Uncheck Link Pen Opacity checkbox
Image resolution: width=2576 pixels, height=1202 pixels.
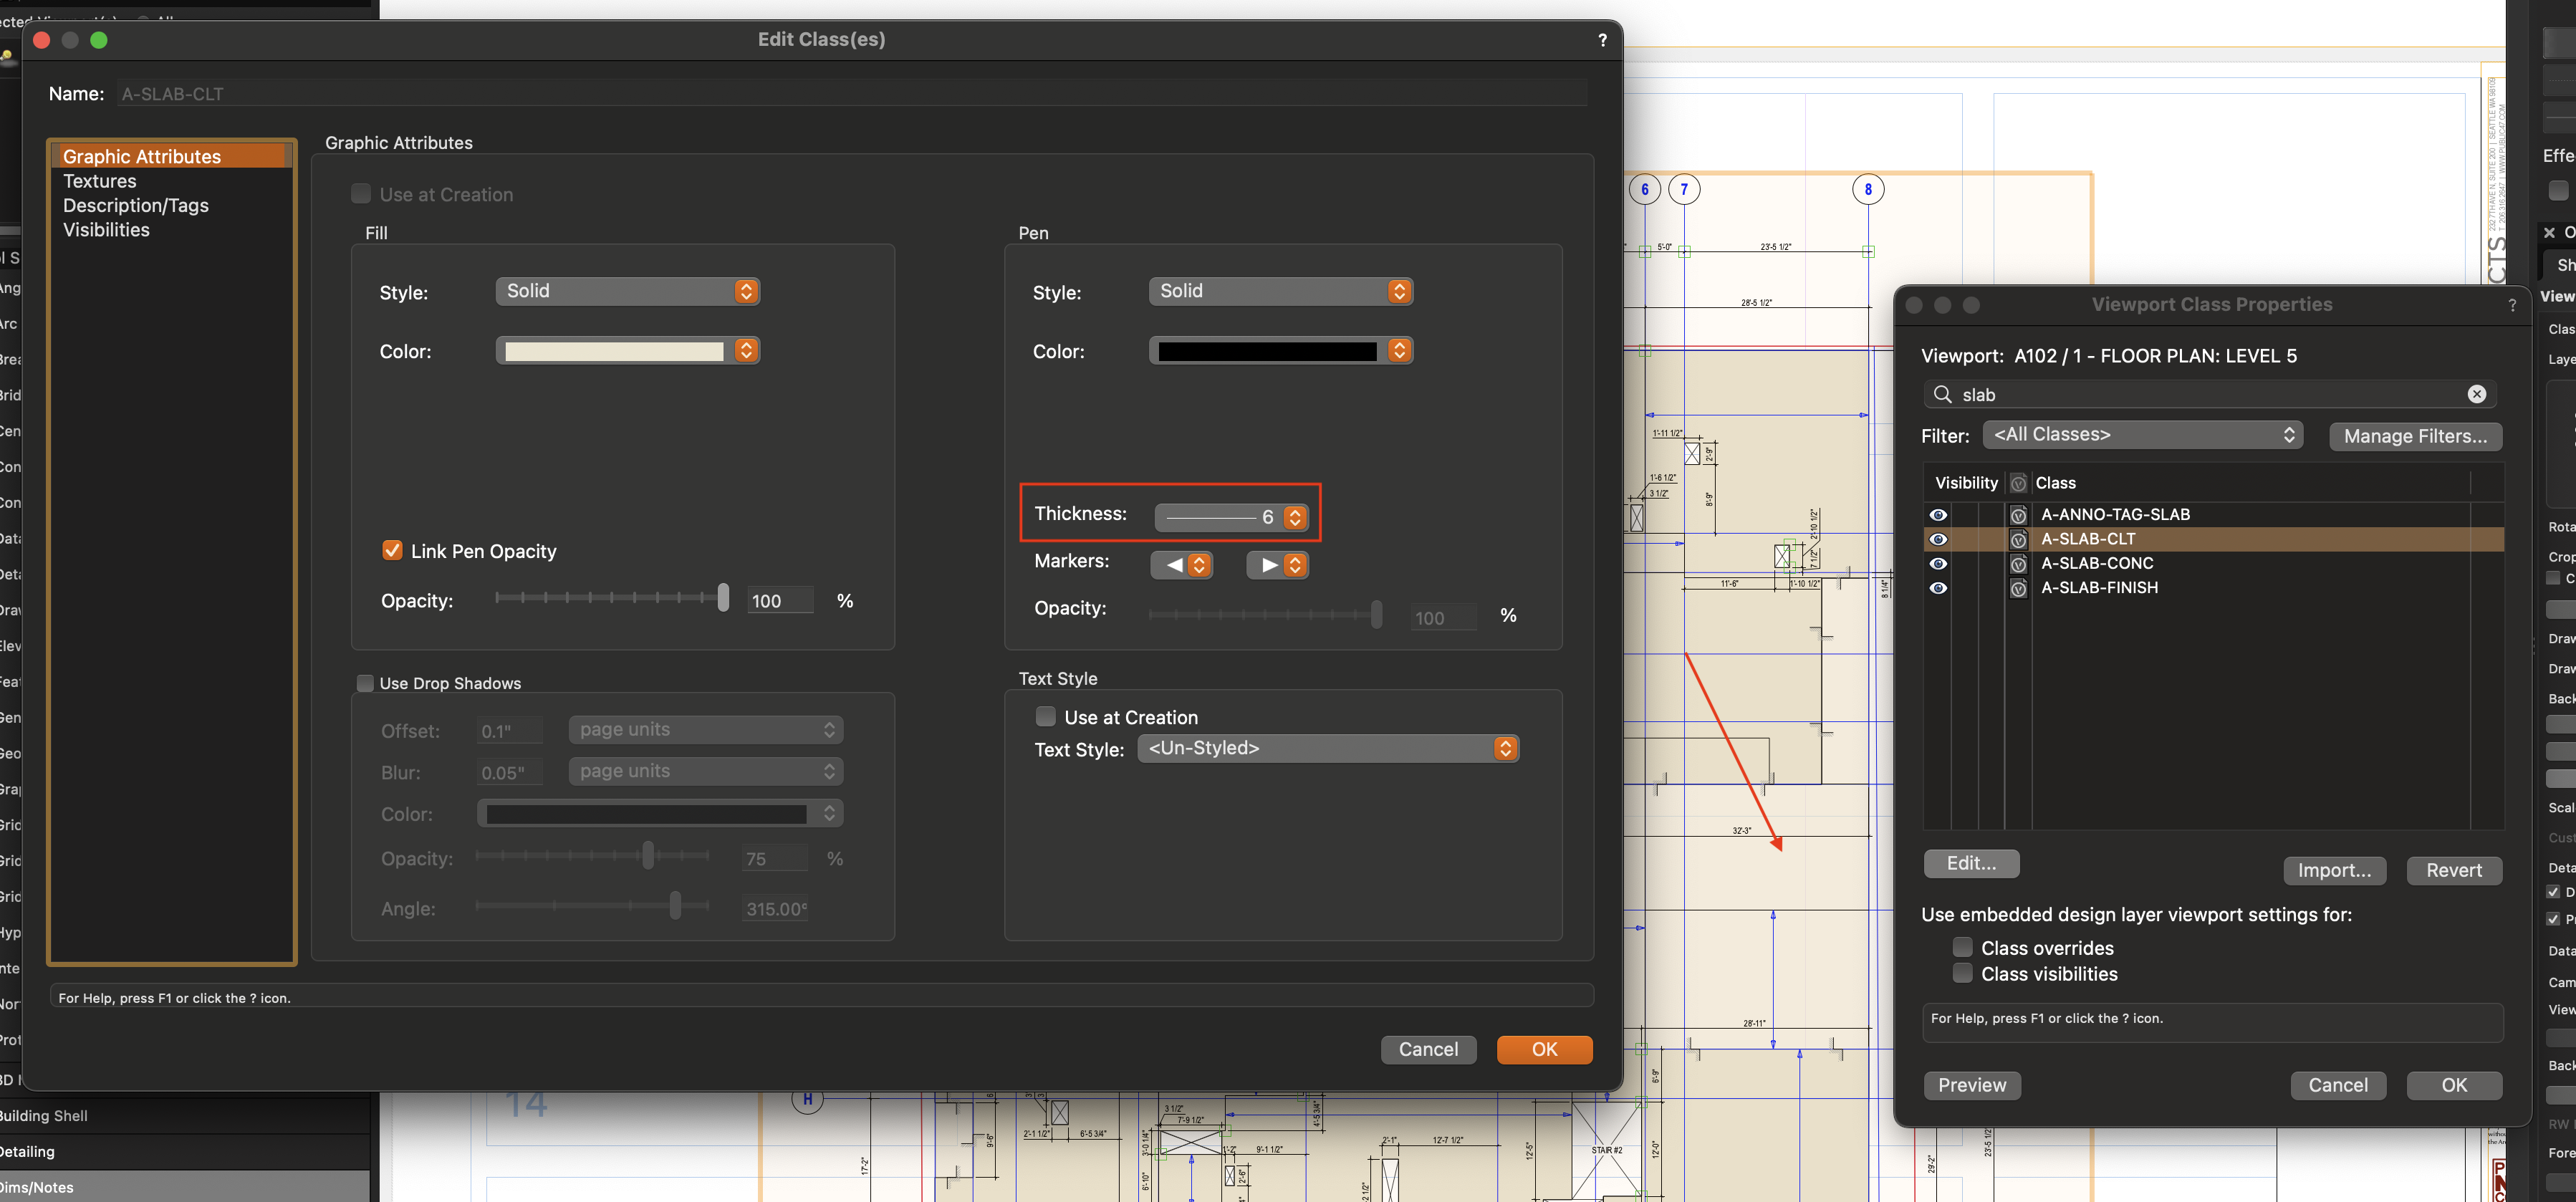coord(392,551)
